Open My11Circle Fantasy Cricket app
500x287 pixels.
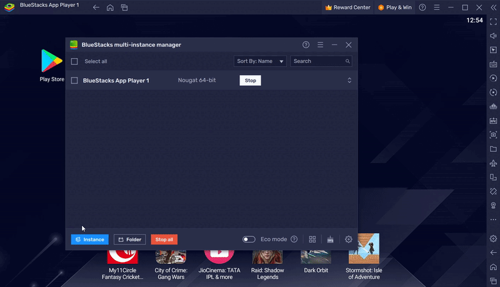click(122, 265)
